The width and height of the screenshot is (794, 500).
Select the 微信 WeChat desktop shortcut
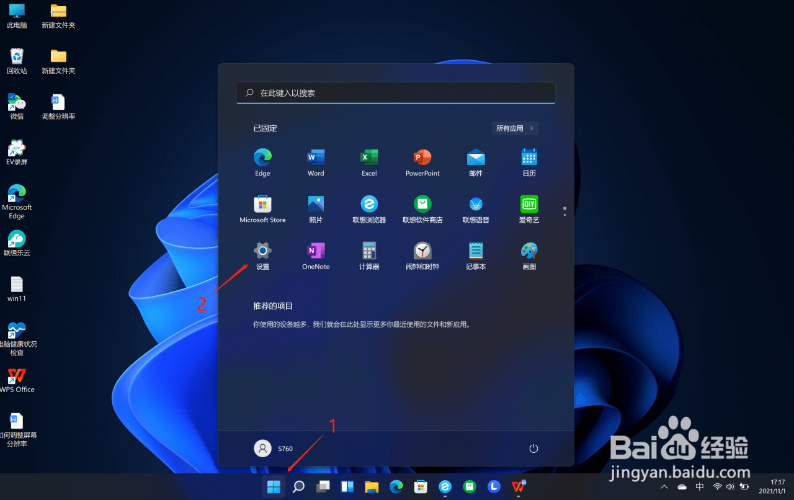point(17,107)
